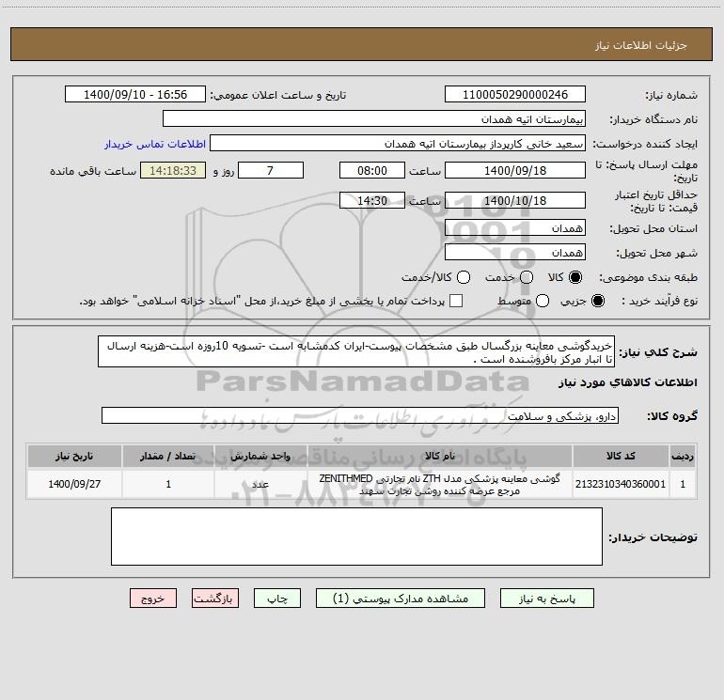Click the quantity cell under تعداد / مقدار
Screen dimensions: 724x700
click(x=168, y=484)
